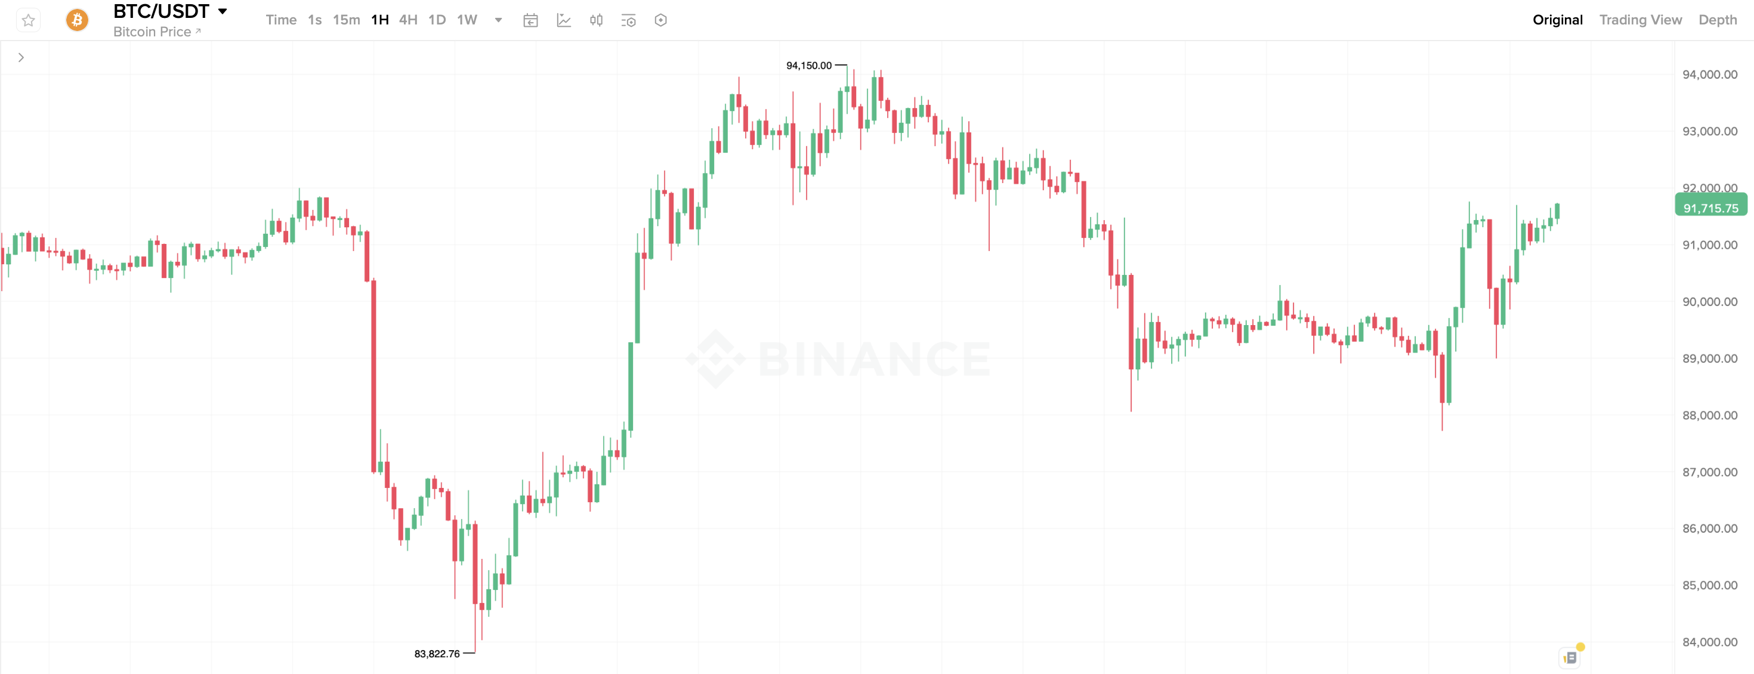Expand the drawing tools sidebar chevron

click(21, 58)
